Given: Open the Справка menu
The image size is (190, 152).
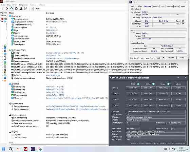Looking at the screenshot, I should 42,5.
